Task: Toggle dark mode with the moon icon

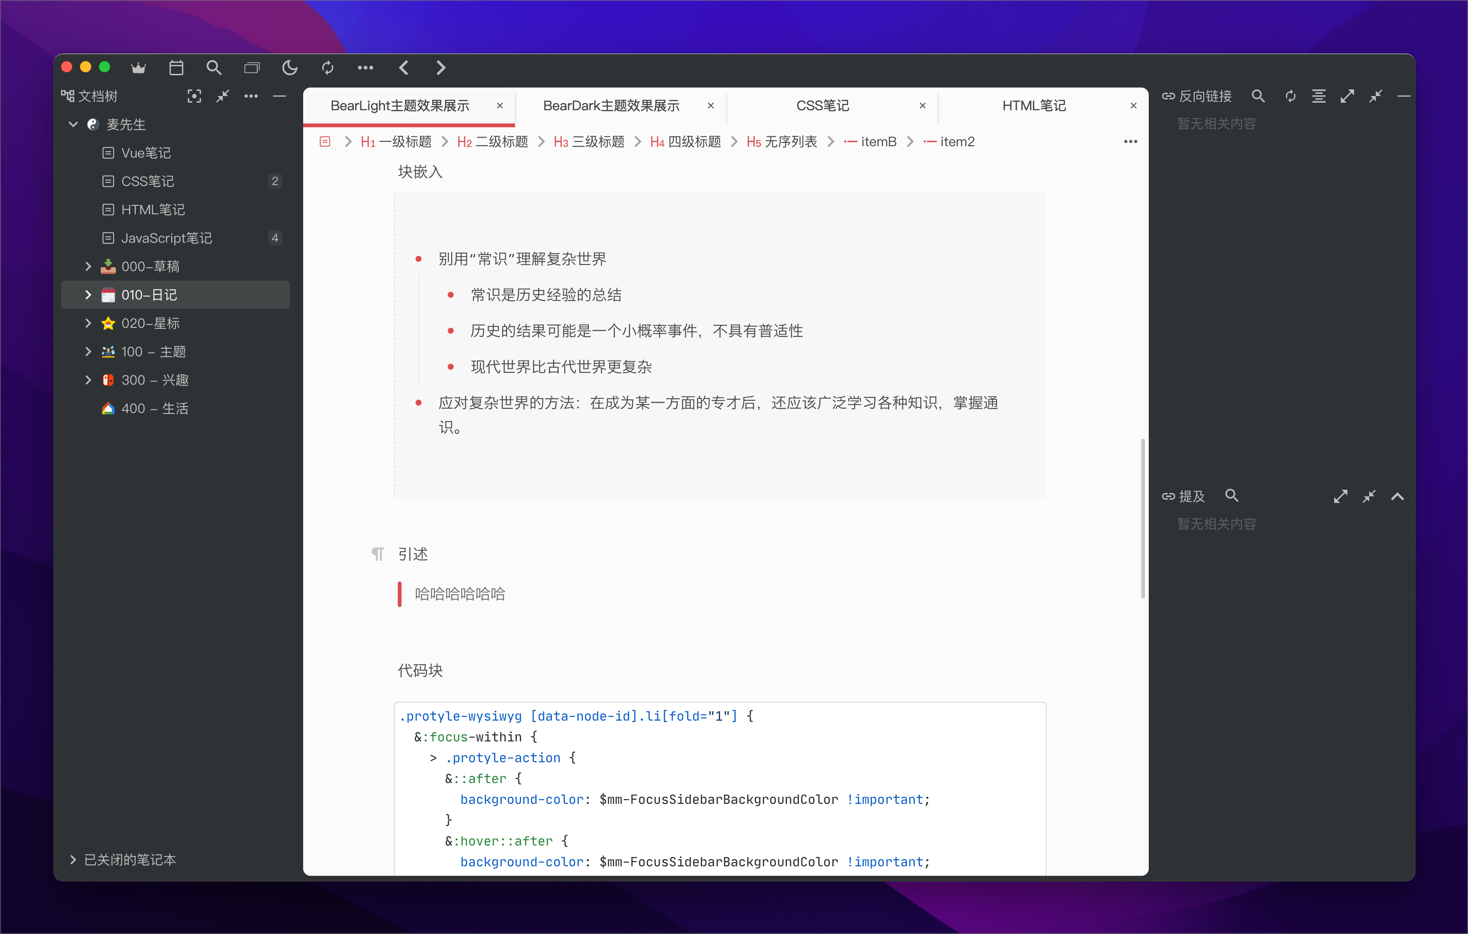Action: pyautogui.click(x=289, y=68)
